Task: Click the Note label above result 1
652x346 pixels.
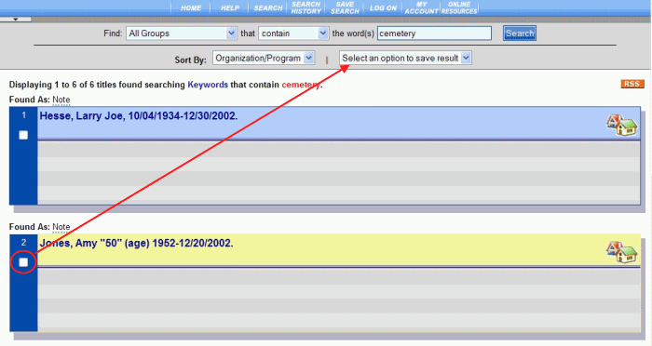Action: tap(61, 100)
